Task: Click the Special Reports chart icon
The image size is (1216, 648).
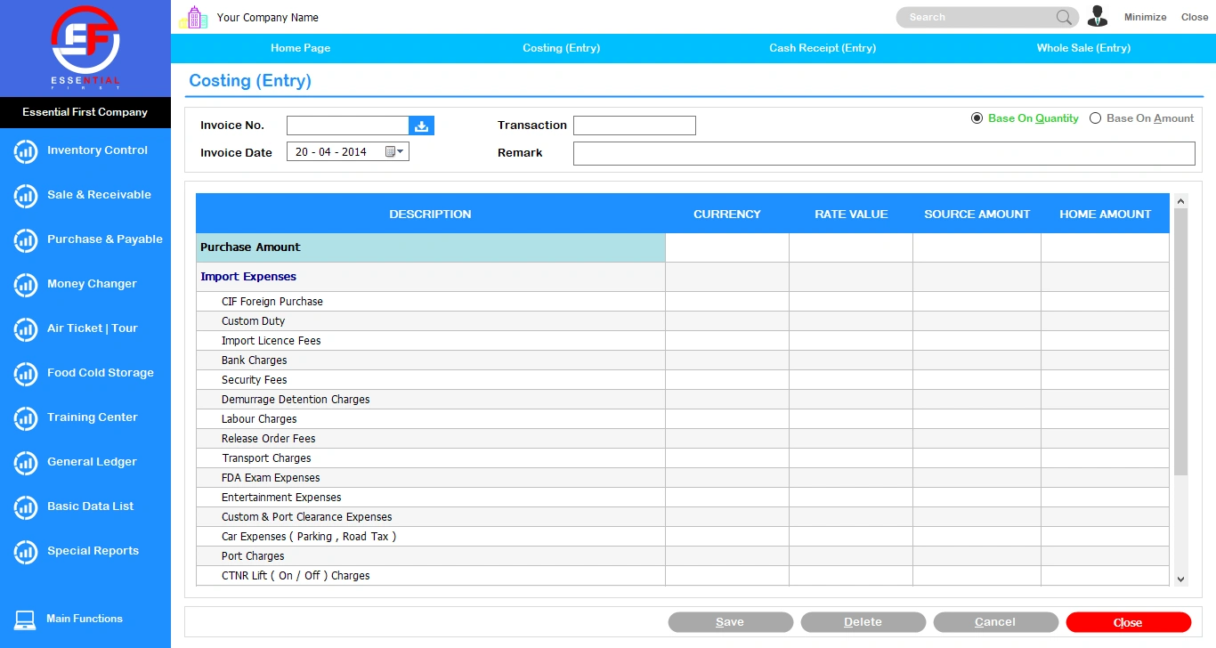Action: pyautogui.click(x=26, y=552)
